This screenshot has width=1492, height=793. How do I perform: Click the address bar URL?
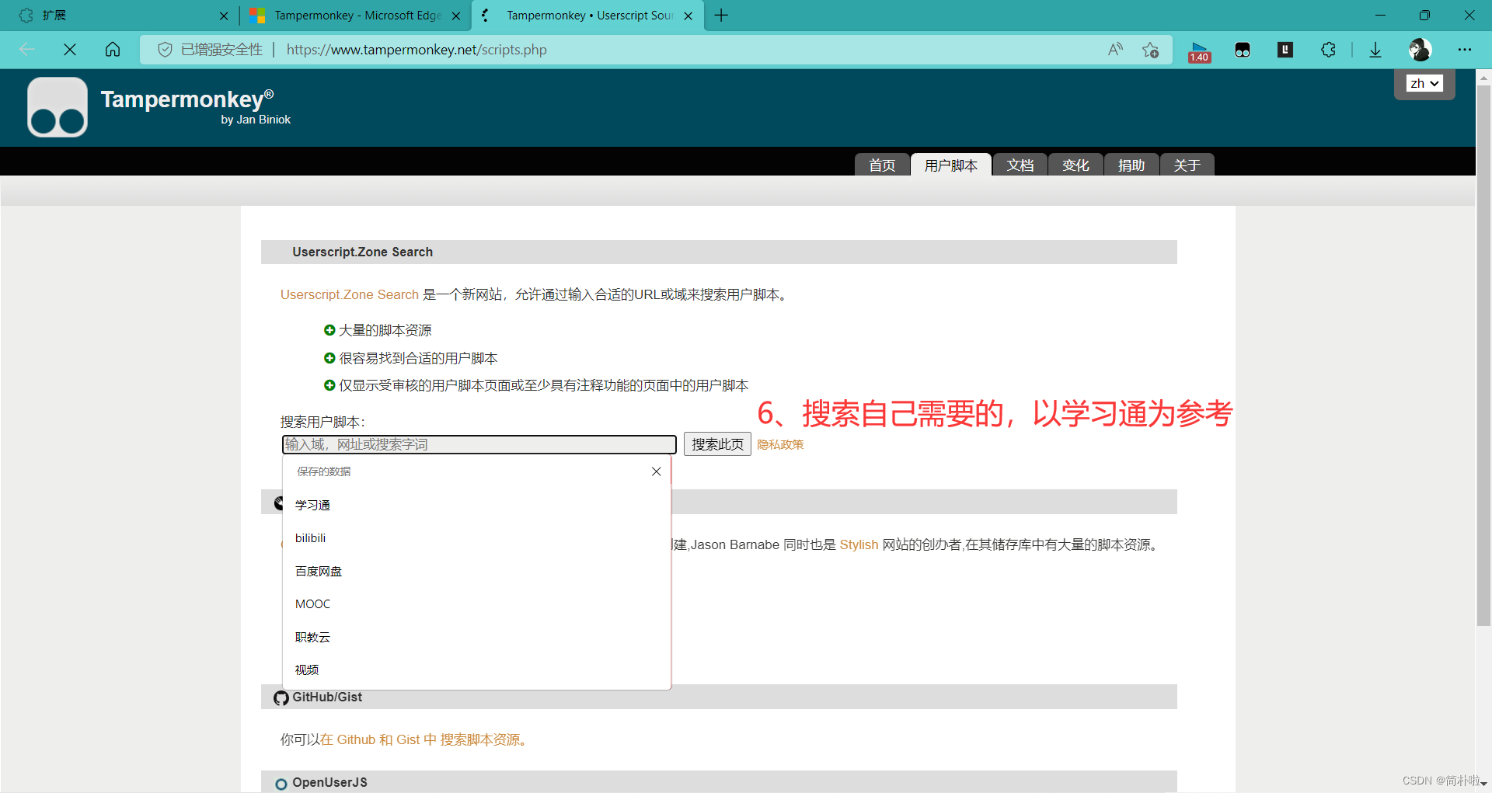tap(417, 50)
